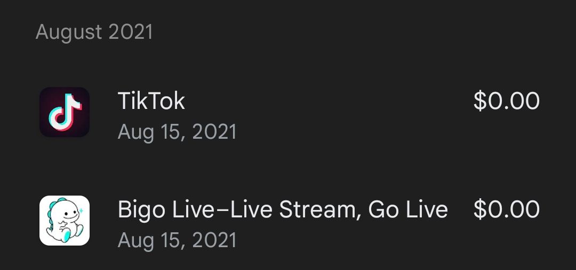View details of the Bigo Live transaction

pos(288,222)
